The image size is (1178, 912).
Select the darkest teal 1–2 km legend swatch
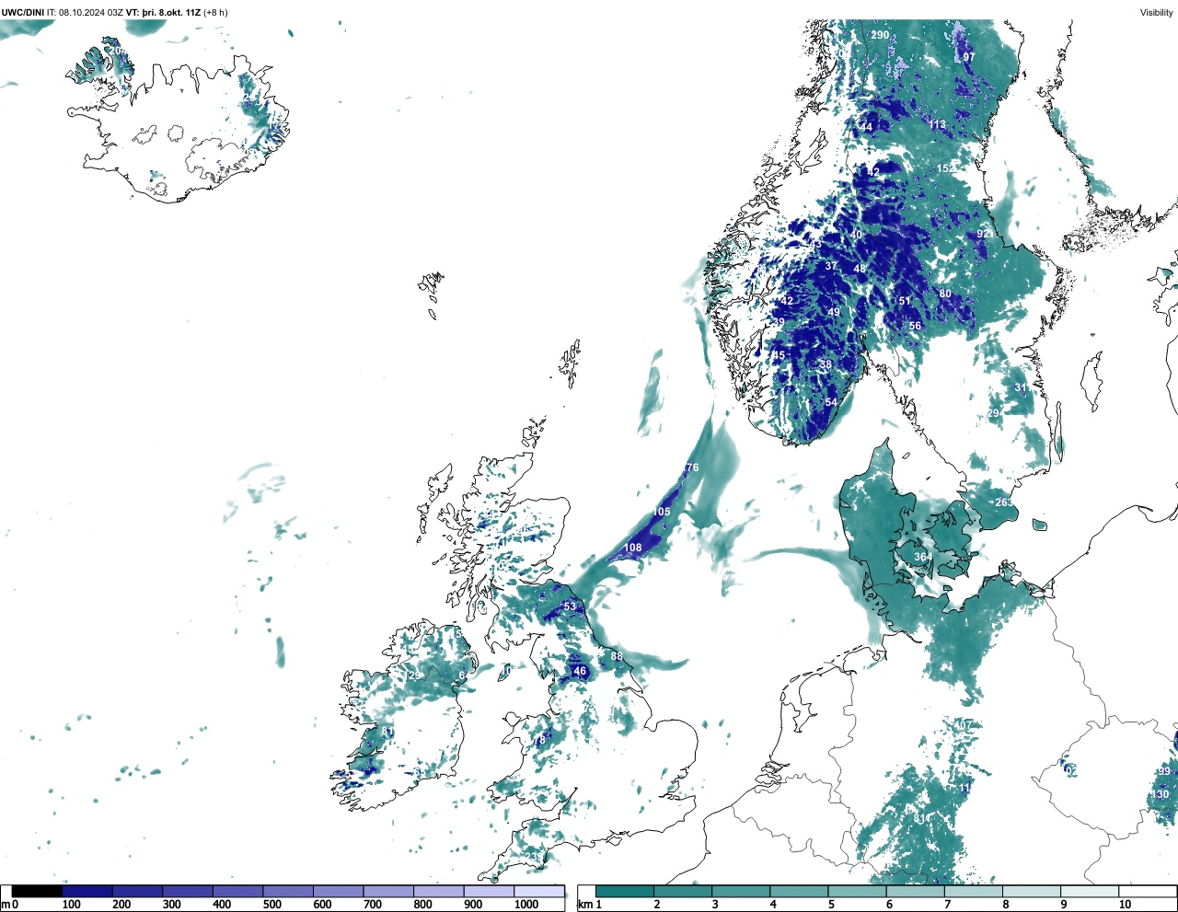625,891
